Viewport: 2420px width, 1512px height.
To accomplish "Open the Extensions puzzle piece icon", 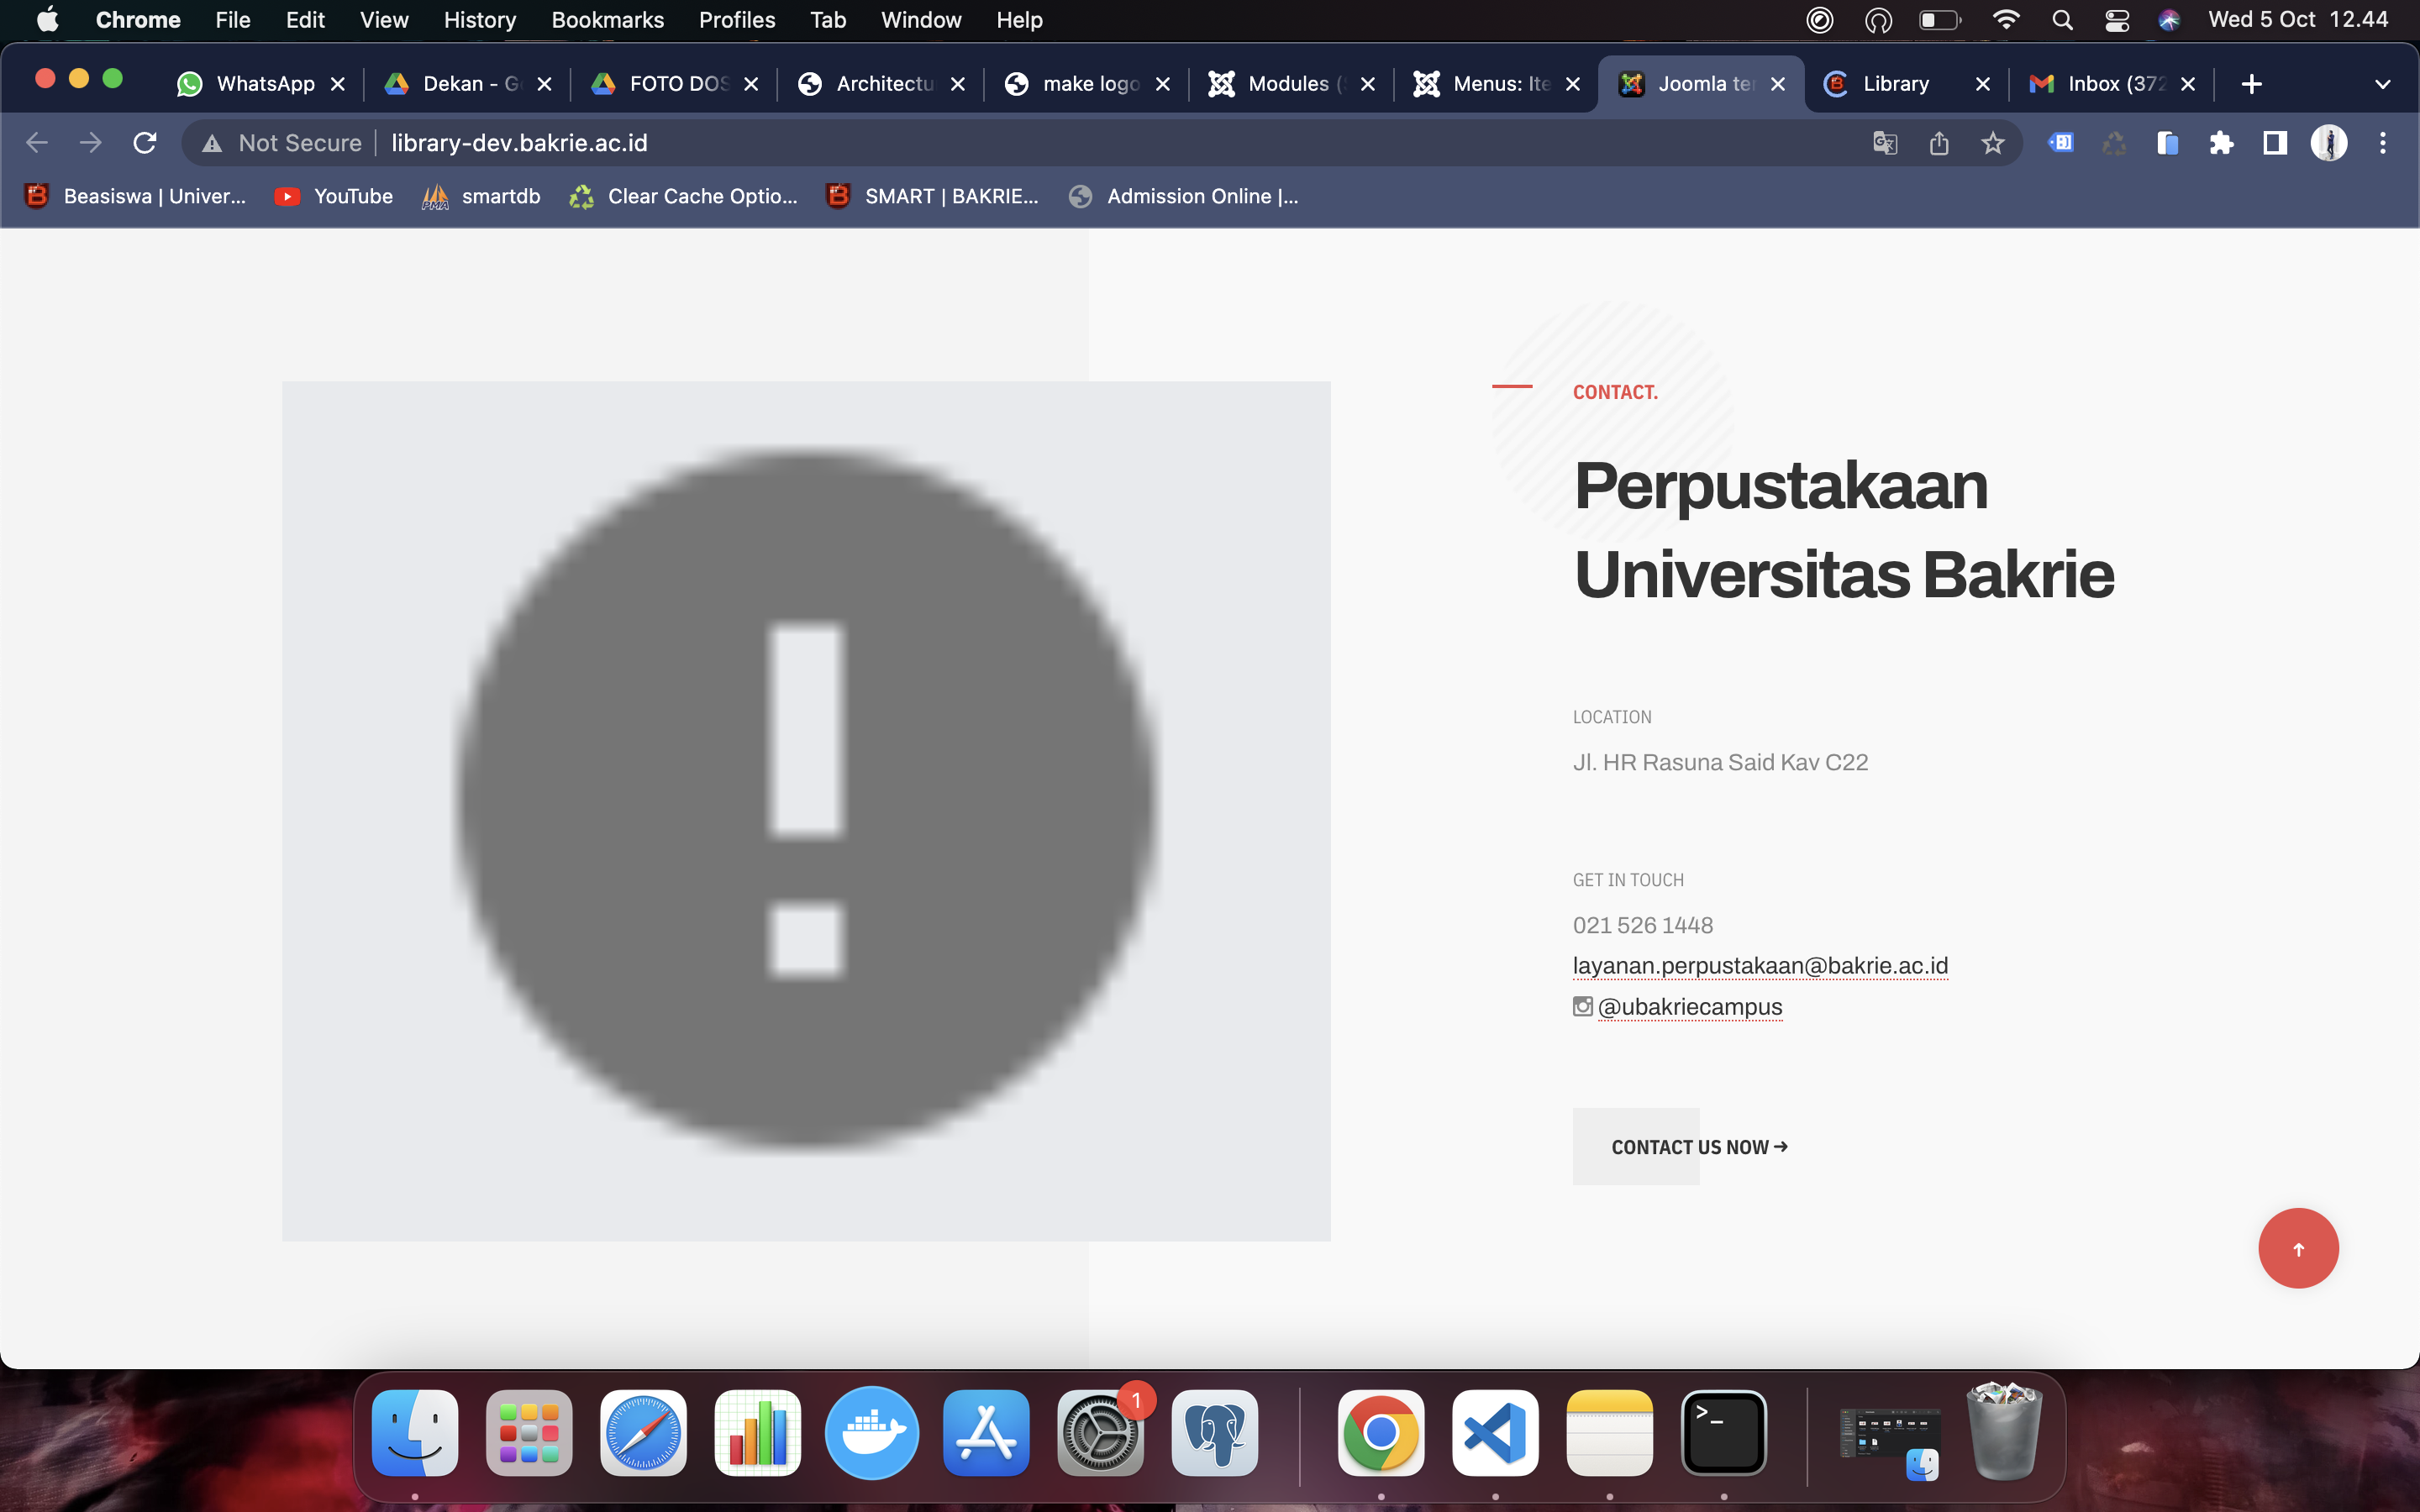I will [2221, 143].
